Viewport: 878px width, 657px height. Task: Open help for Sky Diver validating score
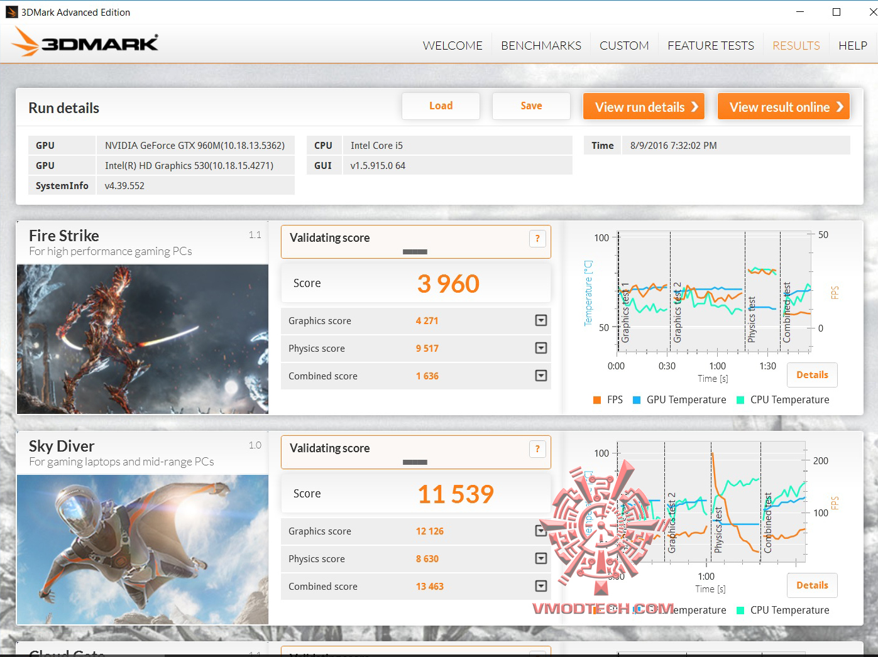[x=537, y=449]
